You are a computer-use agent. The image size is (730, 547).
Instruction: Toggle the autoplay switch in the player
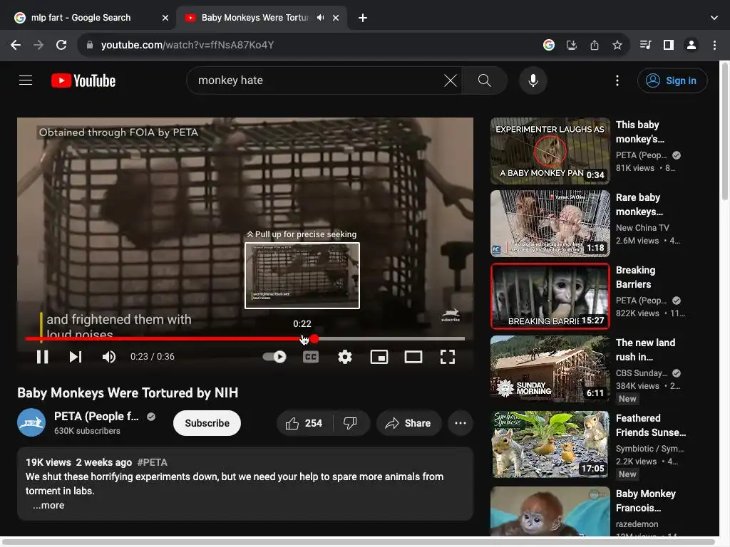coord(274,357)
